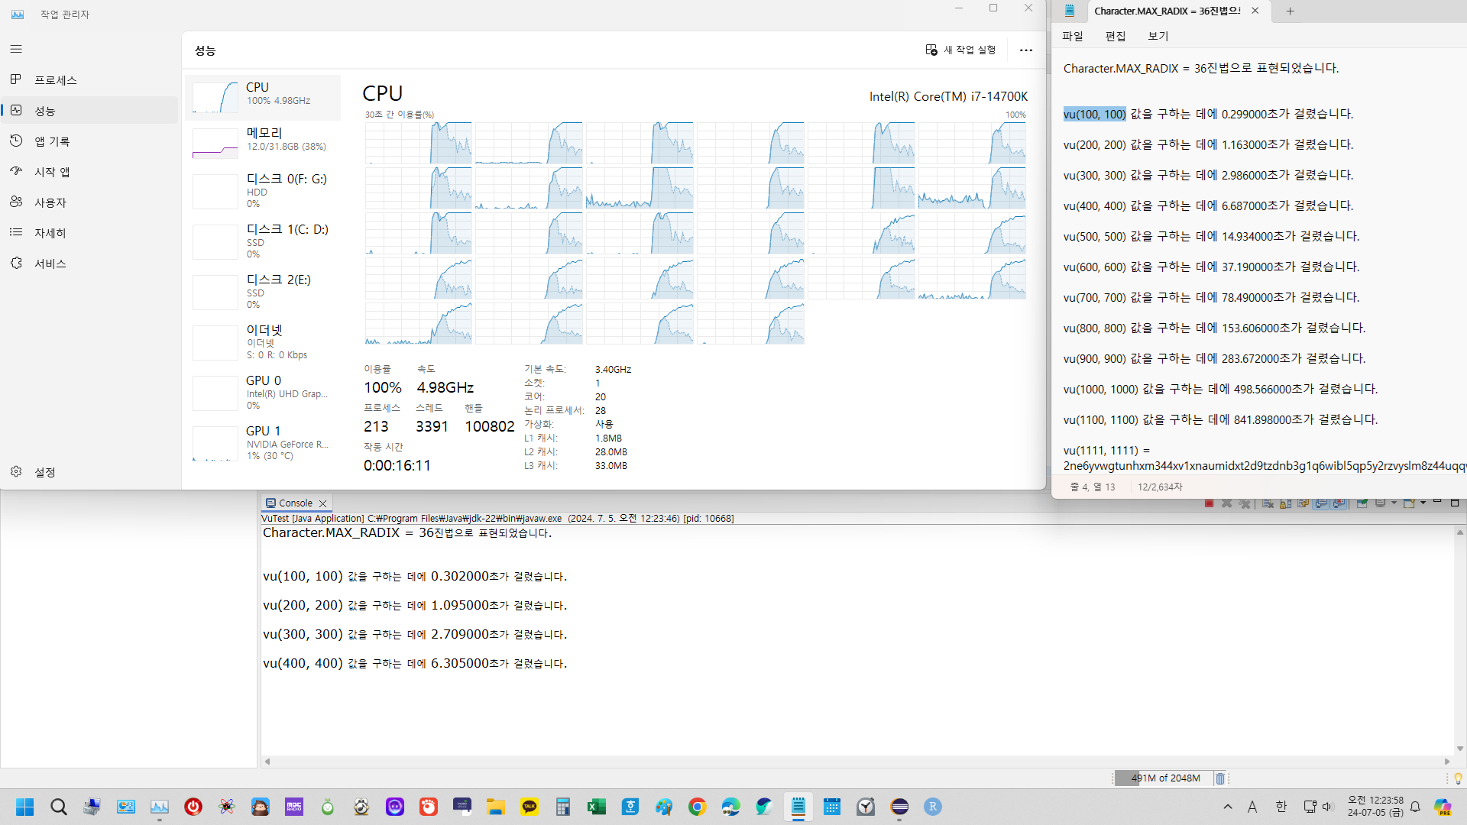This screenshot has height=825, width=1467.
Task: Open the Task Manager hamburger navigation menu
Action: pos(16,49)
